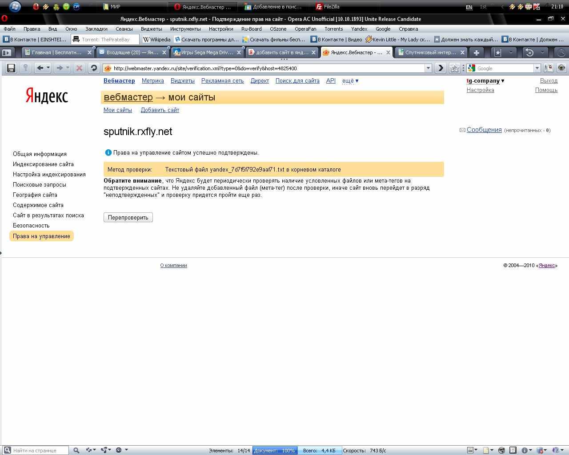Open the back button history dropdown arrow
The height and width of the screenshot is (455, 569).
tap(48, 68)
